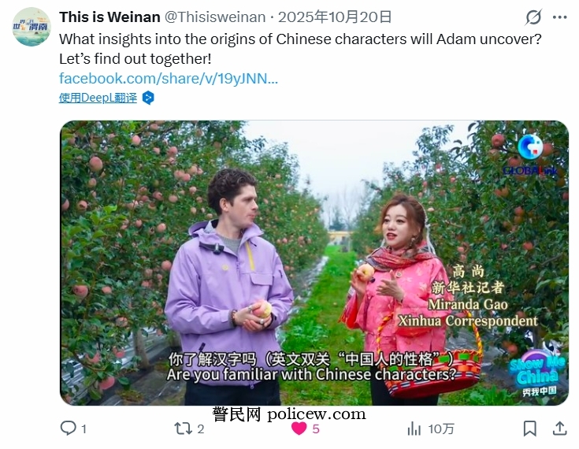Screen dimensions: 579x449
Task: Open the facebook.com/share link
Action: [169, 78]
